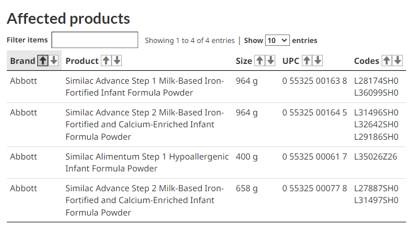The image size is (414, 228).
Task: Click the Affected products heading
Action: pos(69,19)
